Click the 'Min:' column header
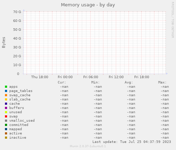 pyautogui.click(x=95, y=82)
